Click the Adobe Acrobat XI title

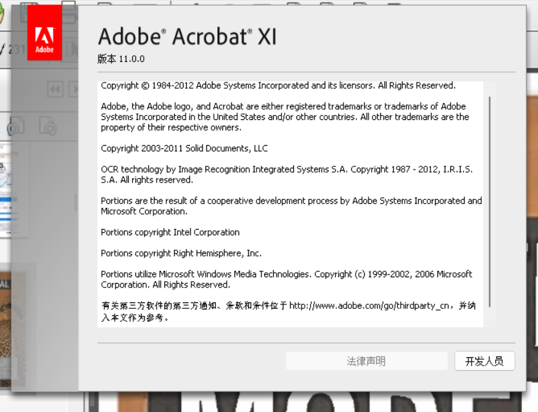(187, 37)
